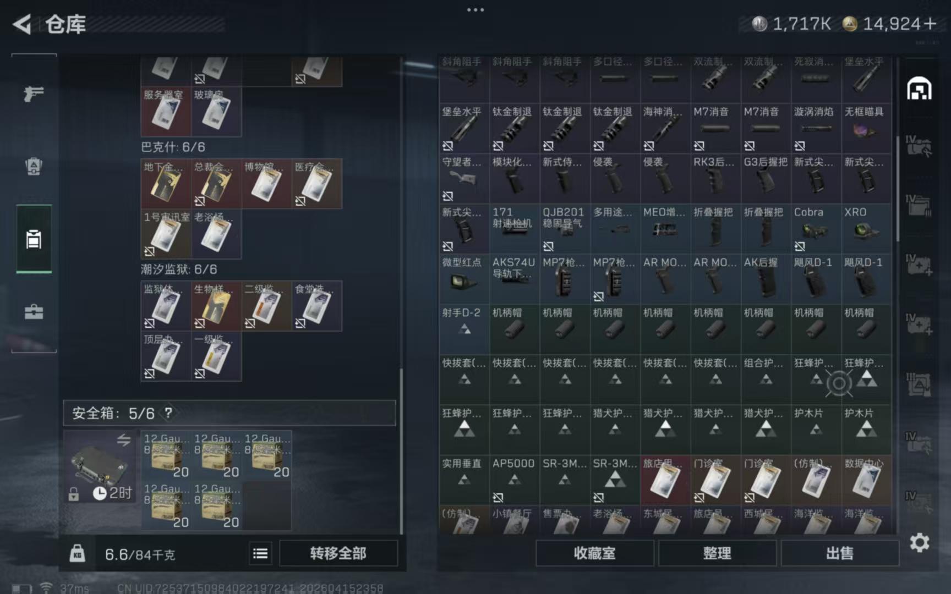The height and width of the screenshot is (594, 951).
Task: Open the settings gear icon
Action: [919, 543]
